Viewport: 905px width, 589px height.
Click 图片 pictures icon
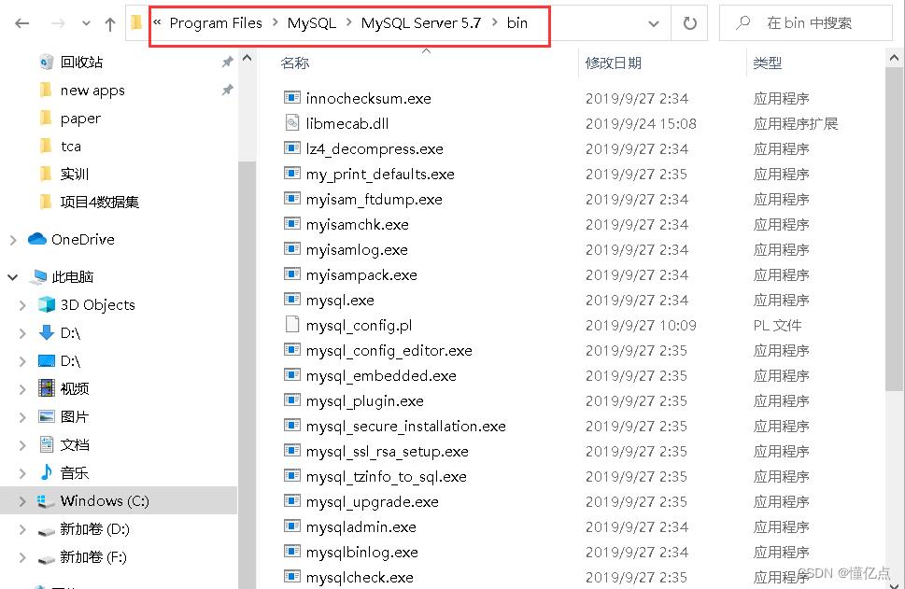(46, 416)
